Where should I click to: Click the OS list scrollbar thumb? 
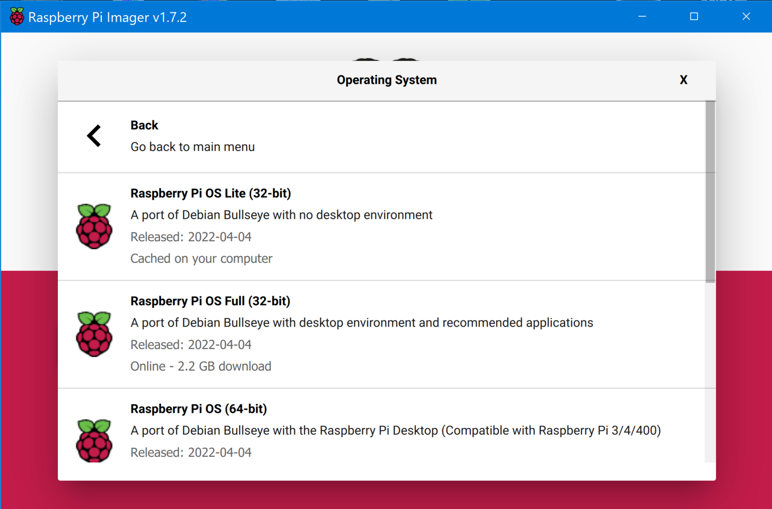point(710,192)
